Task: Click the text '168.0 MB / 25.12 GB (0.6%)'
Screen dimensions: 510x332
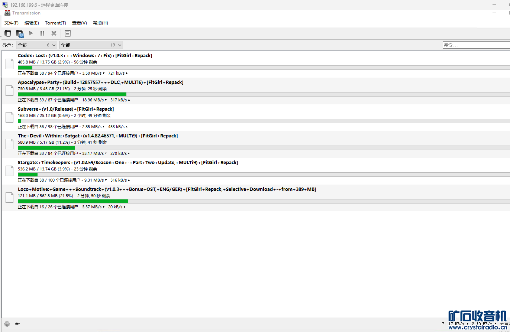Action: (44, 116)
